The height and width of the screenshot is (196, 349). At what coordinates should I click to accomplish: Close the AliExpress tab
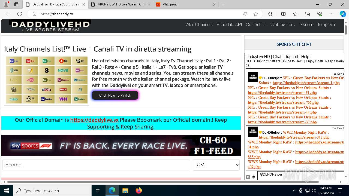[x=214, y=4]
